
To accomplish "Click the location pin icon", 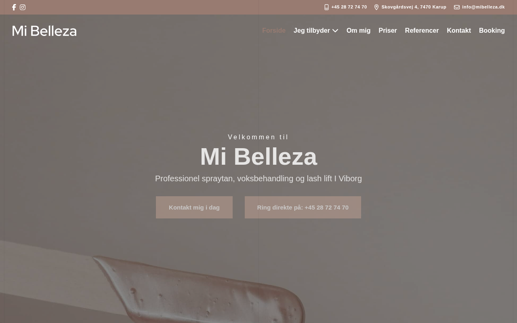I will tap(376, 7).
